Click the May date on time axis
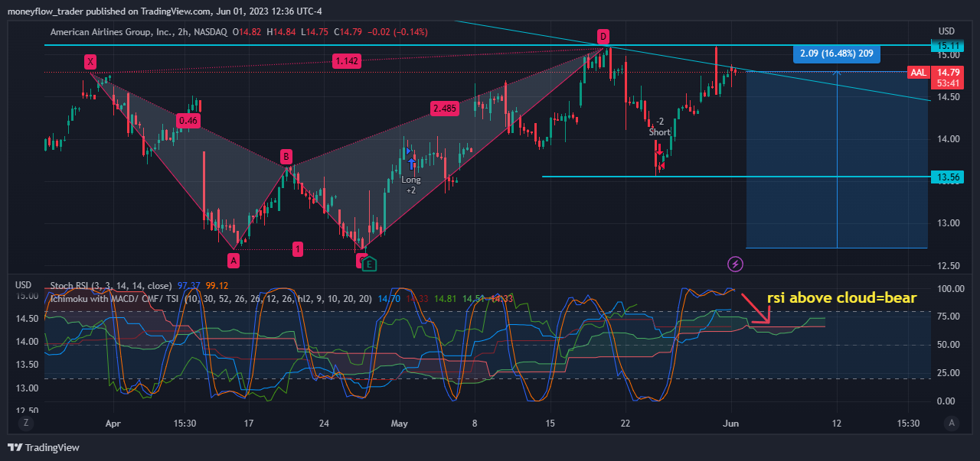 tap(400, 423)
